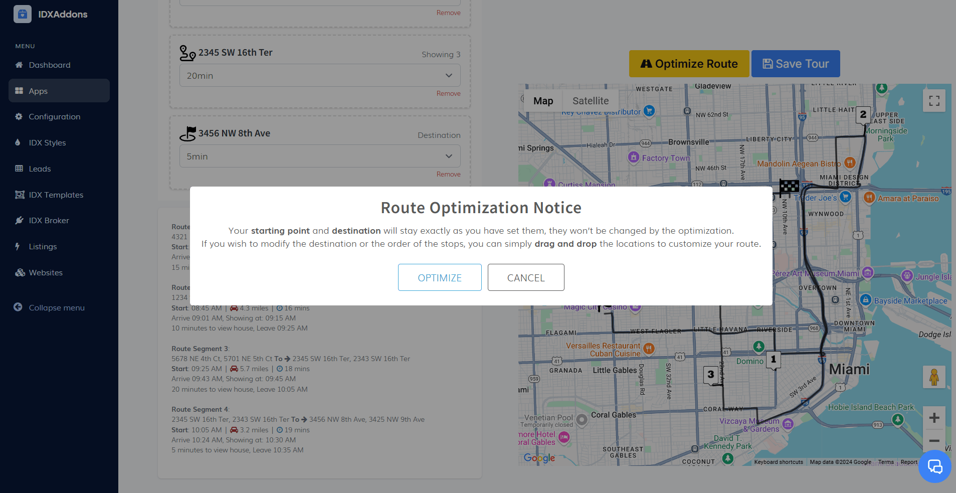This screenshot has height=493, width=956.
Task: Go to IDX Templates in sidebar
Action: click(x=56, y=195)
